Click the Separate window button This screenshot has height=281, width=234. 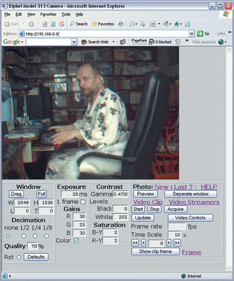pos(191,194)
